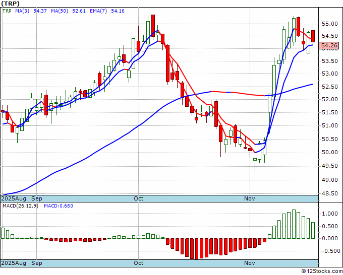Select the highlighted 54.26 current price tag
Viewport: 343px width, 275px height.
tap(329, 45)
